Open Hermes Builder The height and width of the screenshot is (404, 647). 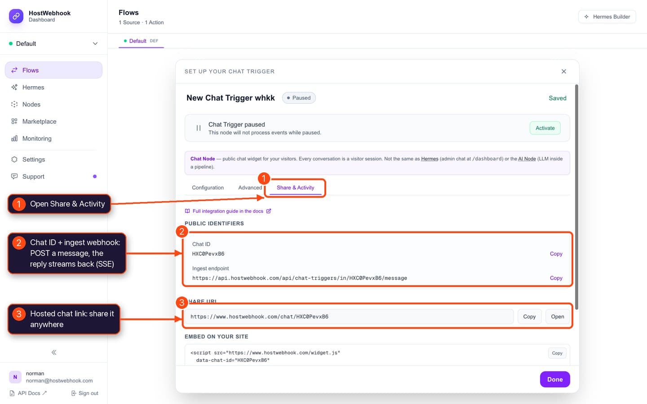pyautogui.click(x=607, y=17)
